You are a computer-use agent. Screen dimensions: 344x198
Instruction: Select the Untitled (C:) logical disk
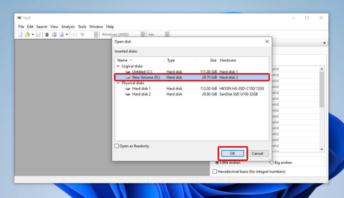coord(142,72)
